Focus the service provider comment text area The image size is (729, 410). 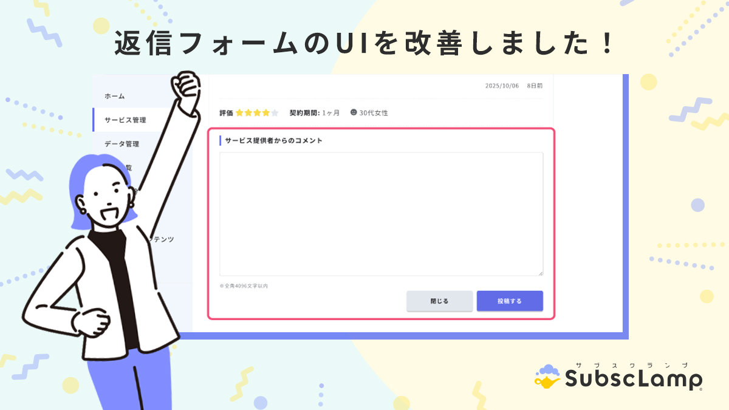click(382, 214)
